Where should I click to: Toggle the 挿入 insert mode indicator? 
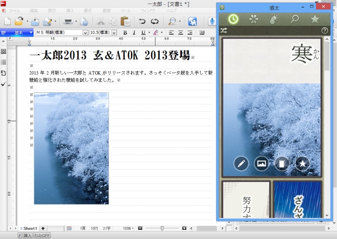pos(27,236)
